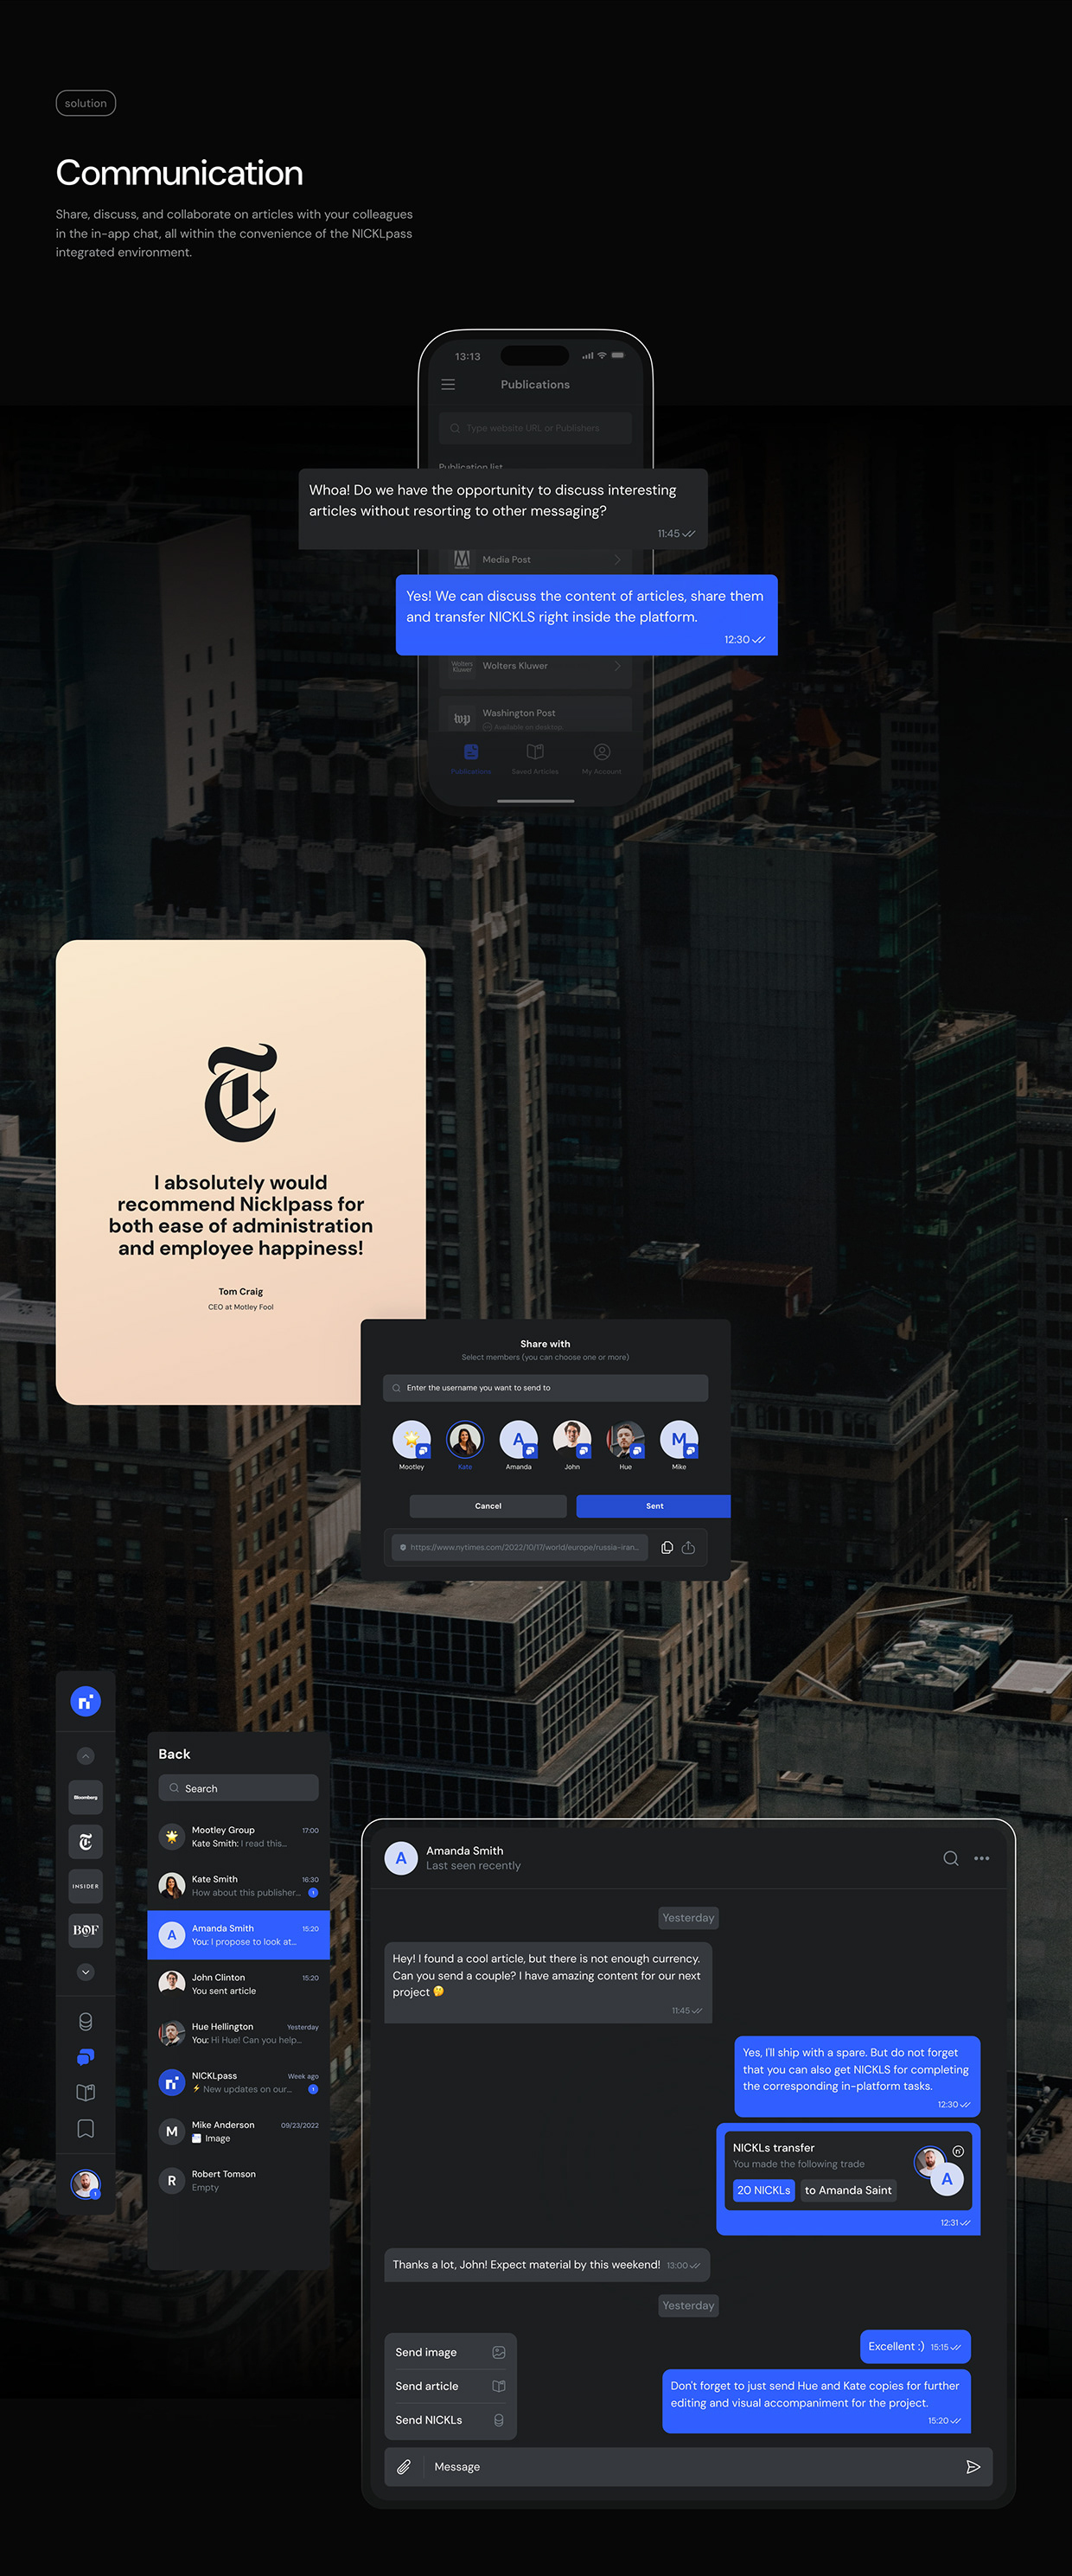Click the search icon in Amanda's chat header
Image resolution: width=1072 pixels, height=2576 pixels.
pyautogui.click(x=950, y=1858)
